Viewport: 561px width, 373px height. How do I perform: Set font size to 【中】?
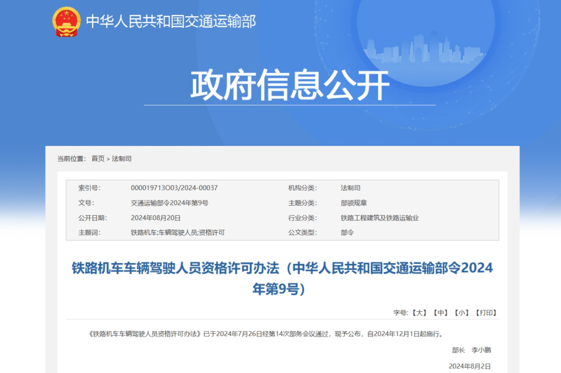click(x=440, y=313)
